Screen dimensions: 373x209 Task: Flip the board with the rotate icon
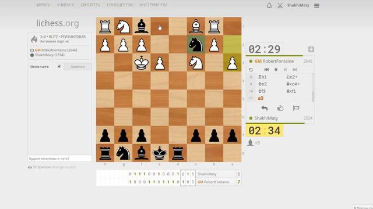[x=251, y=70]
